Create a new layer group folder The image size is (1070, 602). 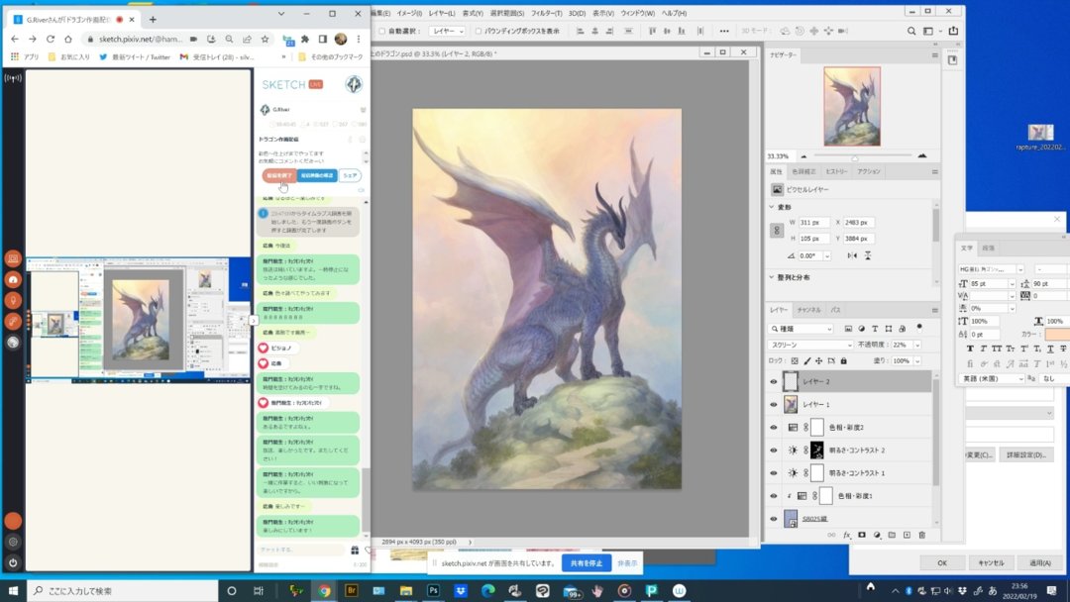[892, 536]
